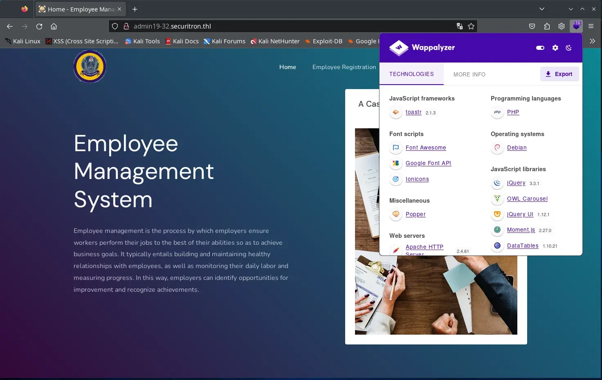
Task: Open Kali Linux bookmark
Action: coord(23,41)
